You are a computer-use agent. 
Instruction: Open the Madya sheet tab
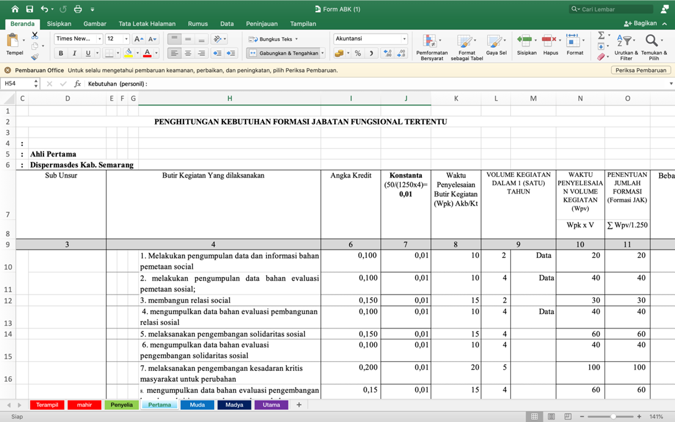point(234,405)
